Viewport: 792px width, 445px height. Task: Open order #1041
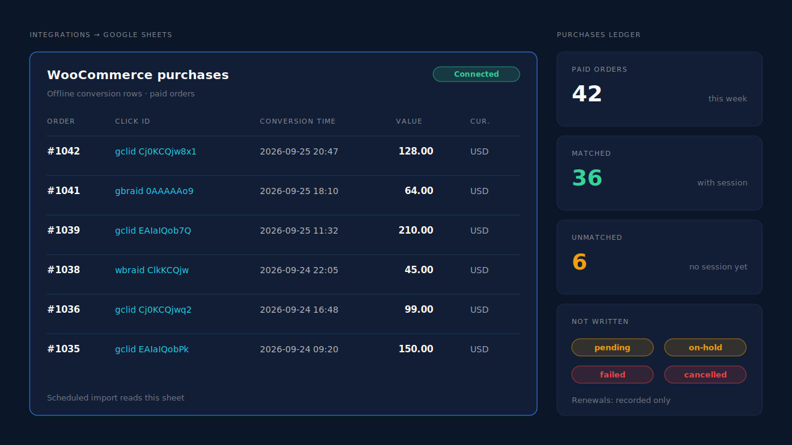pyautogui.click(x=64, y=191)
